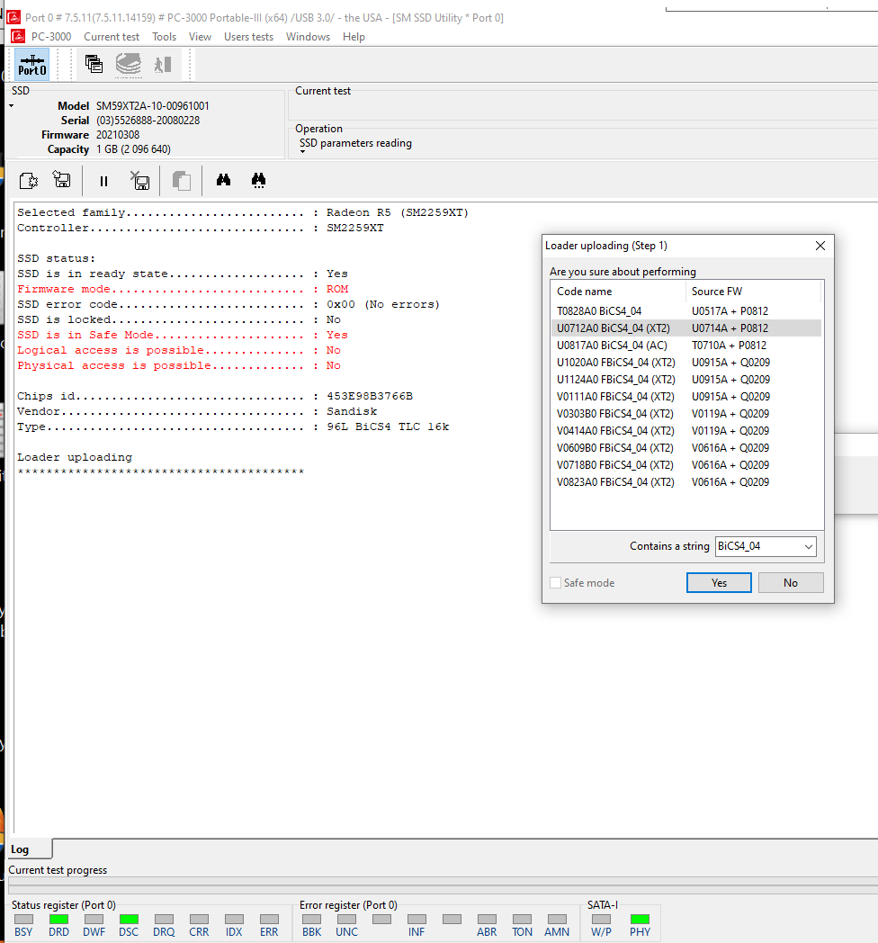Click the AMN error register indicator

coord(557,919)
